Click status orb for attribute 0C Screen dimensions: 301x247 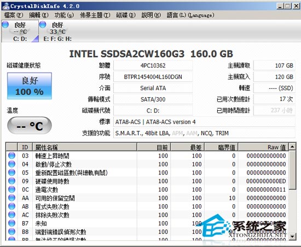point(11,189)
